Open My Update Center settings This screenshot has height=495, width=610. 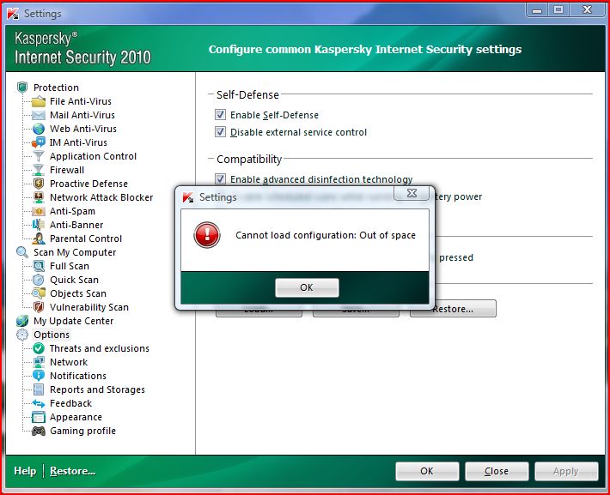[74, 321]
